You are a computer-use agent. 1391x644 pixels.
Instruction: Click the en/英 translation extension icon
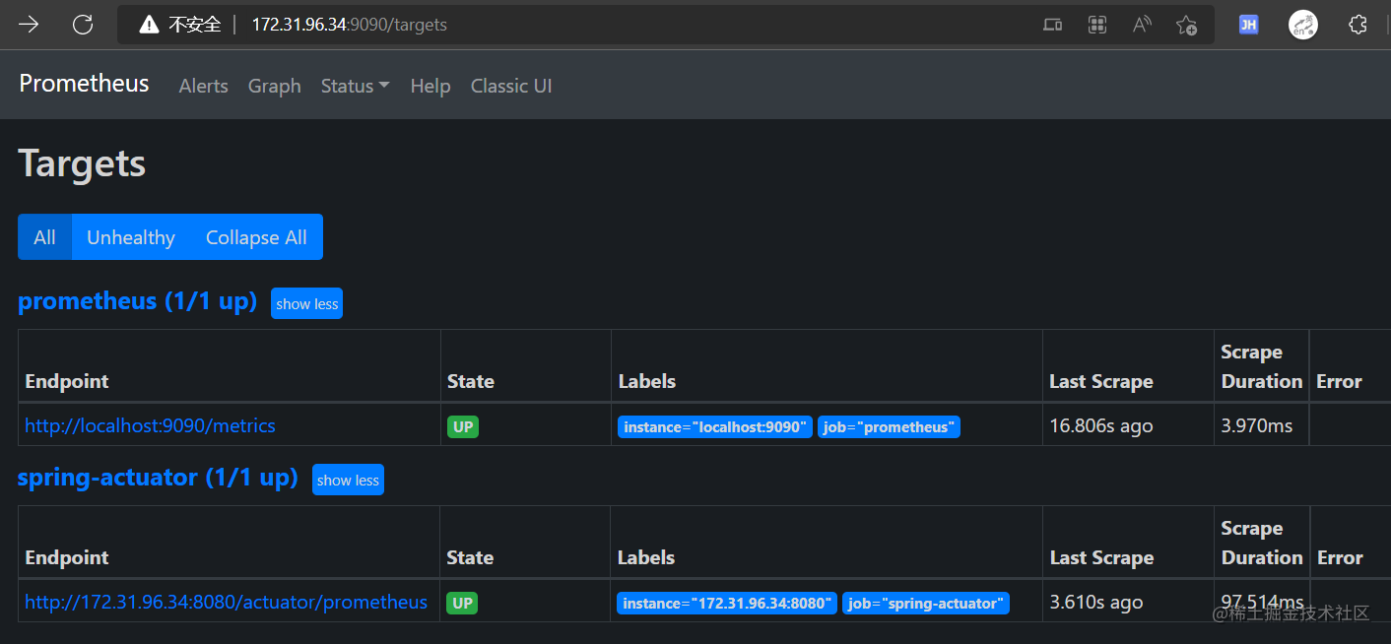click(1302, 24)
